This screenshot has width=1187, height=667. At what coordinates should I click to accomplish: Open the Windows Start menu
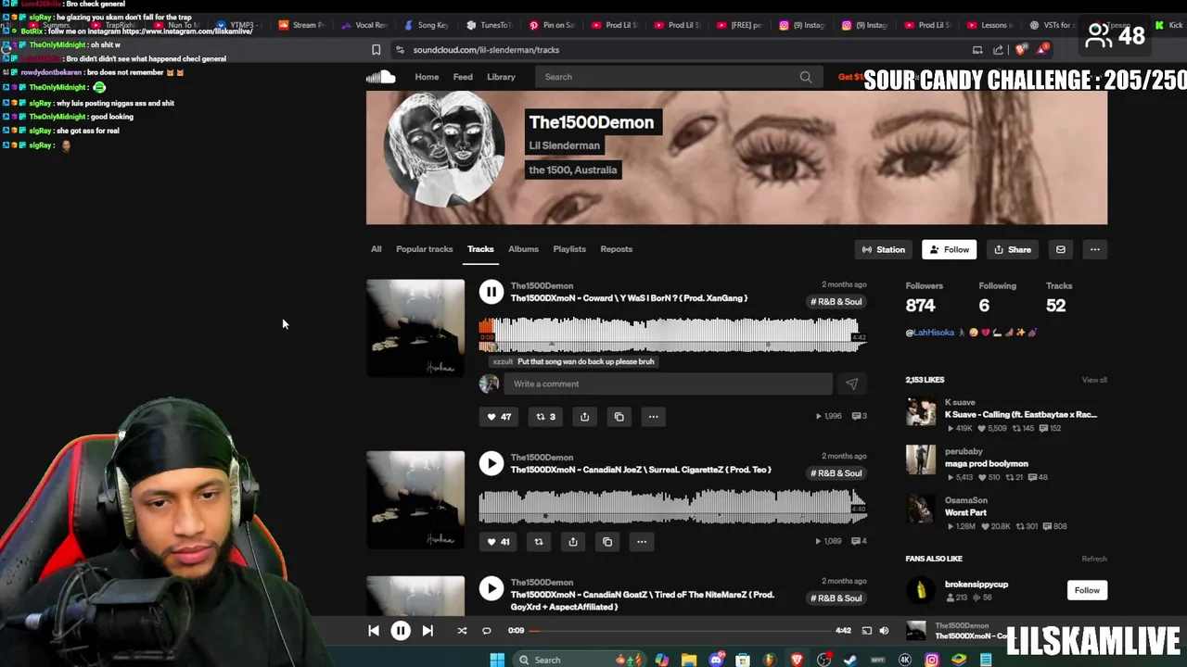(497, 660)
